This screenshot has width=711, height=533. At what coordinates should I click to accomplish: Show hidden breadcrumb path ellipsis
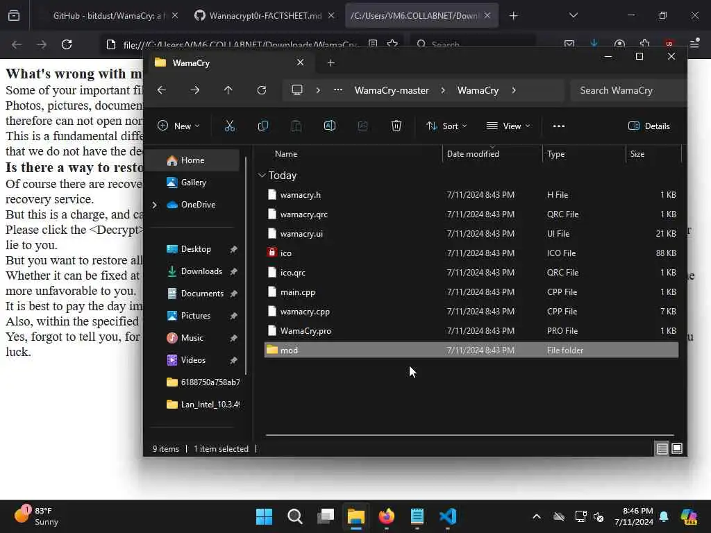click(338, 90)
